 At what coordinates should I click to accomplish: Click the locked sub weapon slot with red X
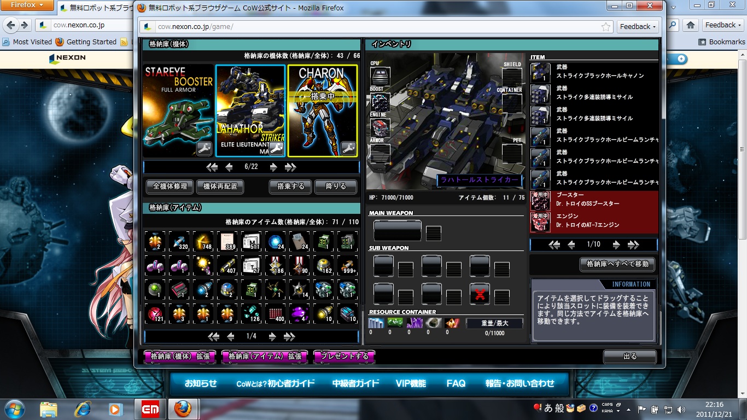[x=480, y=294]
